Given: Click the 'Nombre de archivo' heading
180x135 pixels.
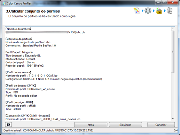Looking at the screenshot, I should point(18,29).
